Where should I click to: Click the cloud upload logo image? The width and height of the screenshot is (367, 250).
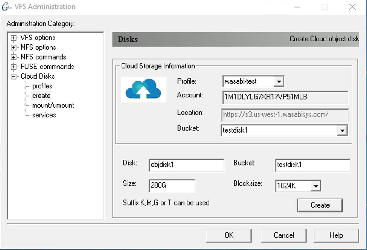(143, 89)
